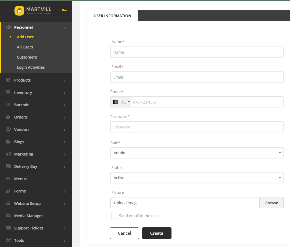Click the Website Setup globe icon

point(8,203)
